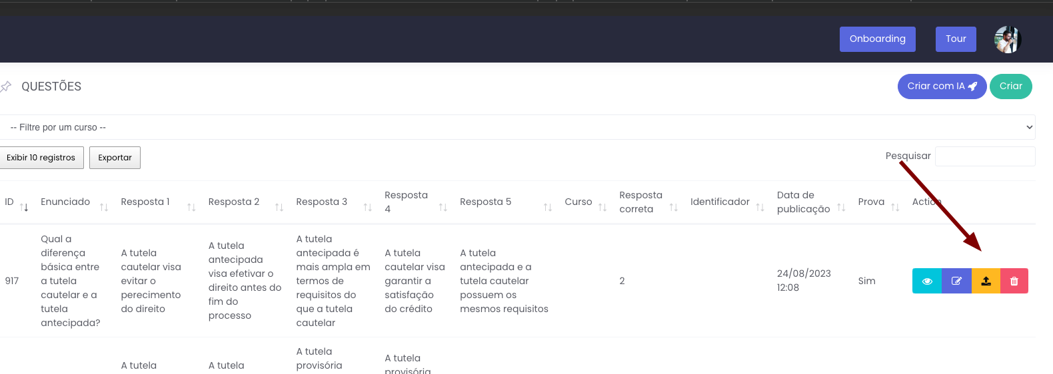
Task: Open the Exportar options button
Action: click(x=115, y=158)
